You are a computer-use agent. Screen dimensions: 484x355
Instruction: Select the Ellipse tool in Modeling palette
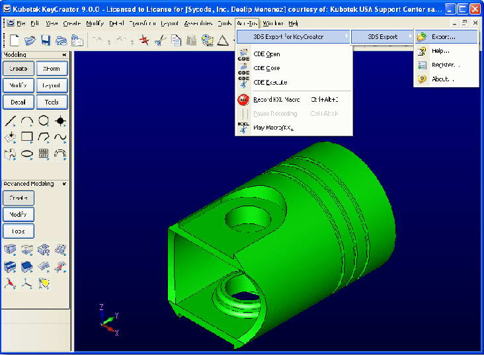pyautogui.click(x=27, y=154)
